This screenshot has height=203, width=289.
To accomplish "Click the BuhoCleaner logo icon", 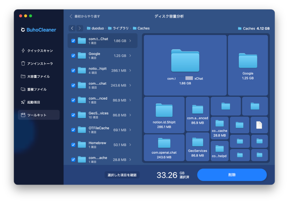I will 23,30.
